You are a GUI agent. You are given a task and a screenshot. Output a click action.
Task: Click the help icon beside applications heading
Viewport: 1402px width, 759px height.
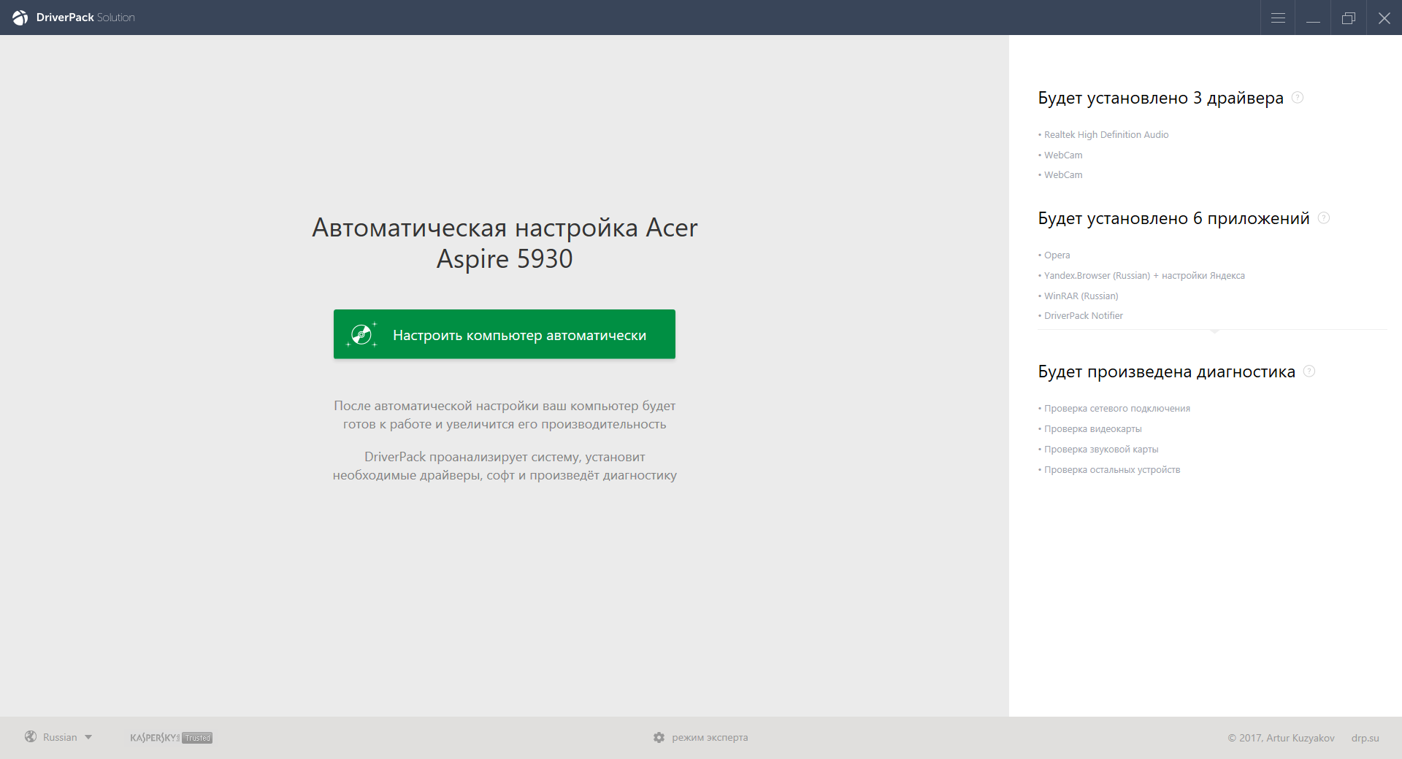pyautogui.click(x=1324, y=218)
